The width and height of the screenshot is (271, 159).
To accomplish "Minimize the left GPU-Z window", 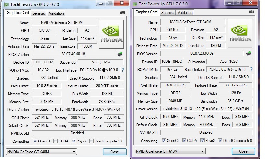I will pyautogui.click(x=101, y=3).
